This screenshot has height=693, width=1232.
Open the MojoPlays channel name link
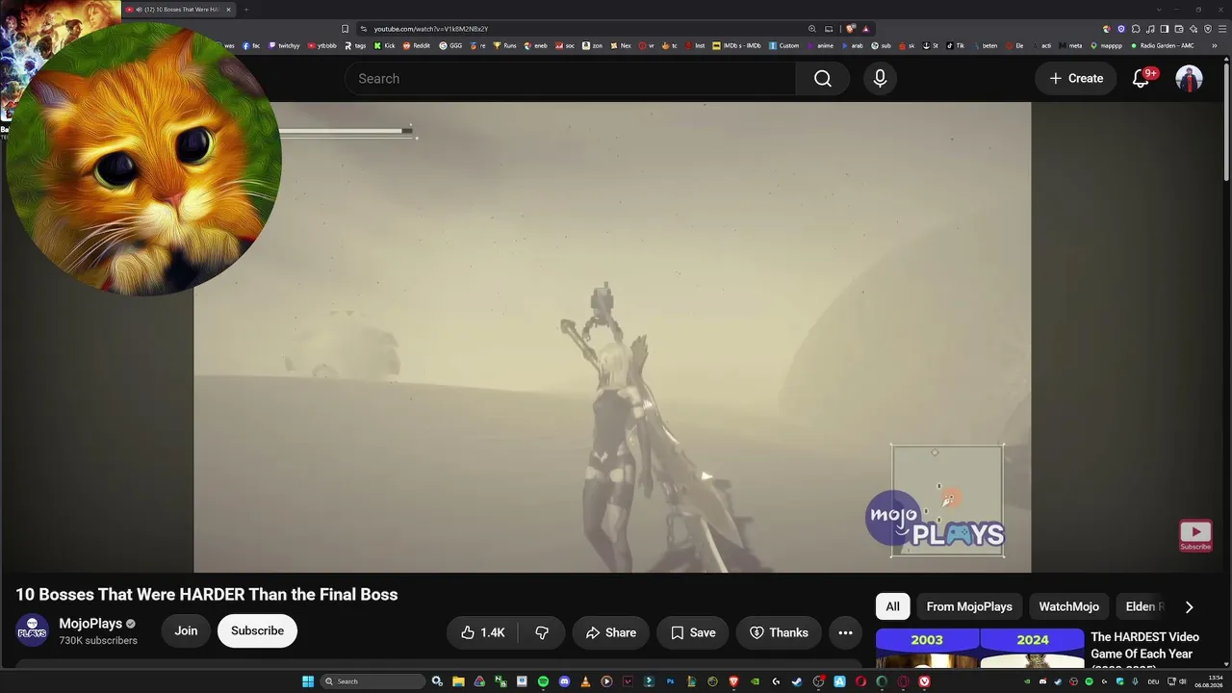click(x=90, y=624)
